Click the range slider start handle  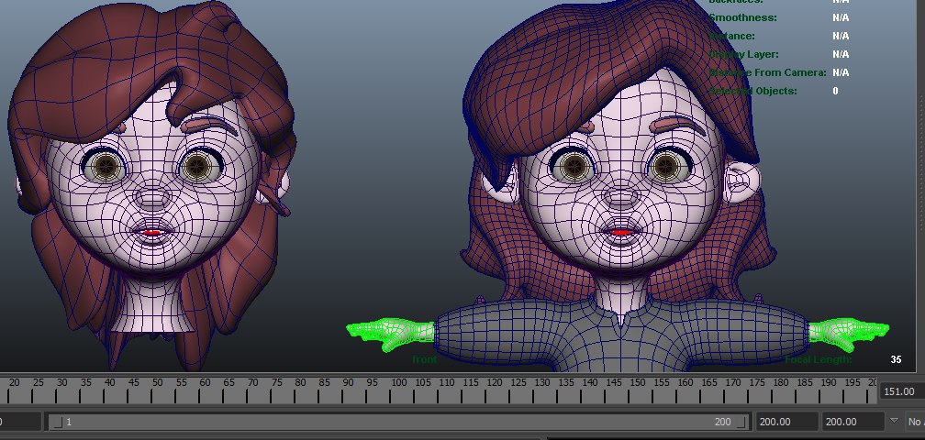tap(58, 422)
